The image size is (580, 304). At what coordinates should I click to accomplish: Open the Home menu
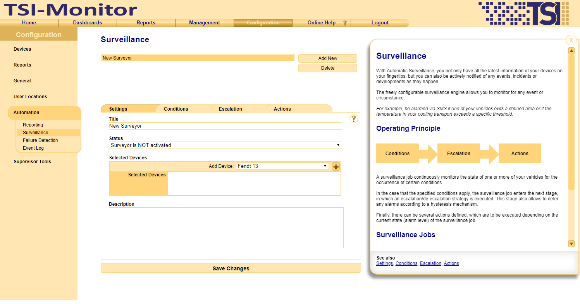coord(29,23)
